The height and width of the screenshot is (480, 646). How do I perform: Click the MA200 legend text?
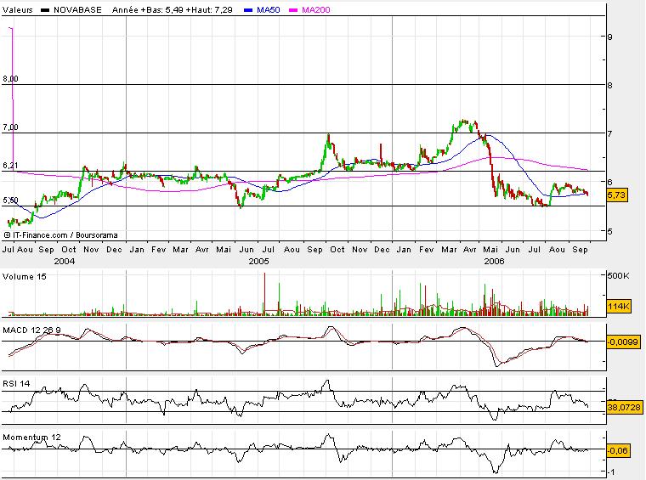[316, 10]
